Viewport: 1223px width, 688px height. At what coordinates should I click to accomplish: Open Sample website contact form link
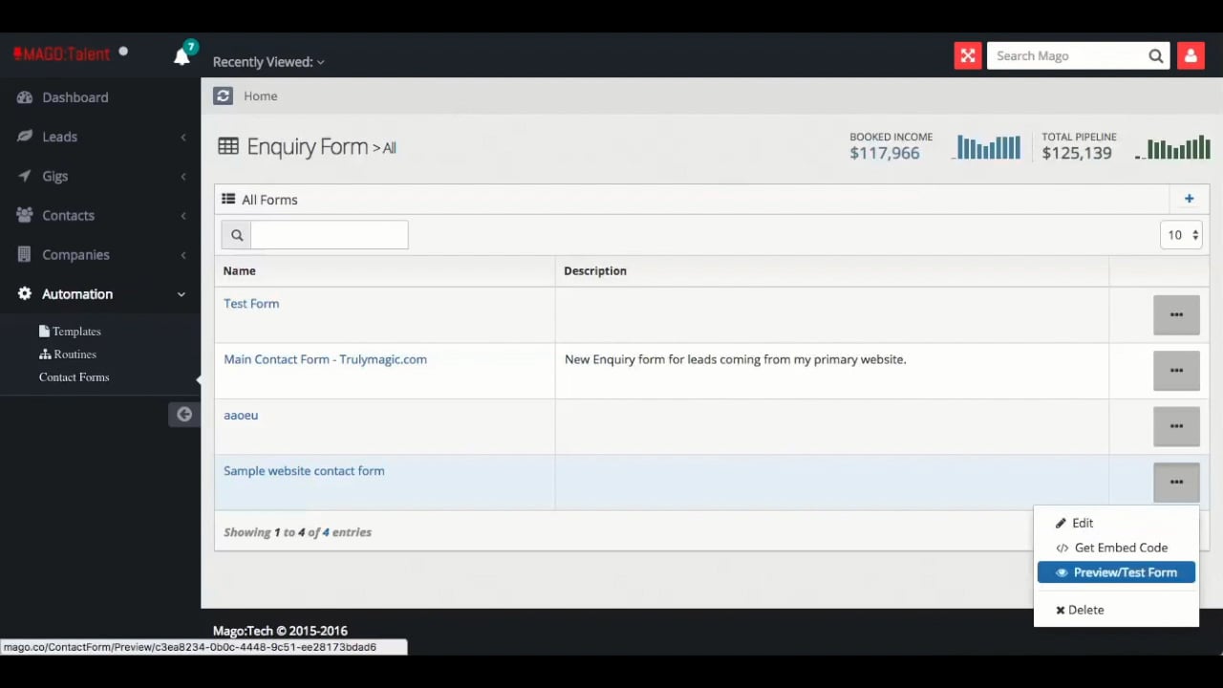(304, 471)
